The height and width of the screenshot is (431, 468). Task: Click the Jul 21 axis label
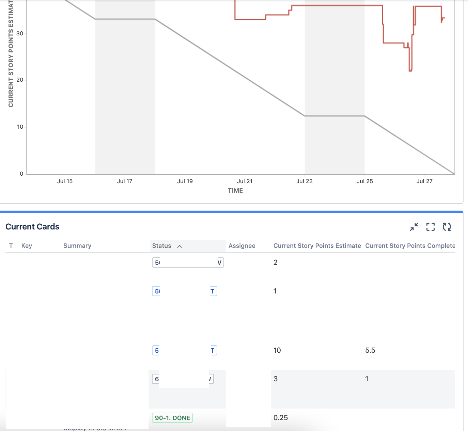pos(245,181)
